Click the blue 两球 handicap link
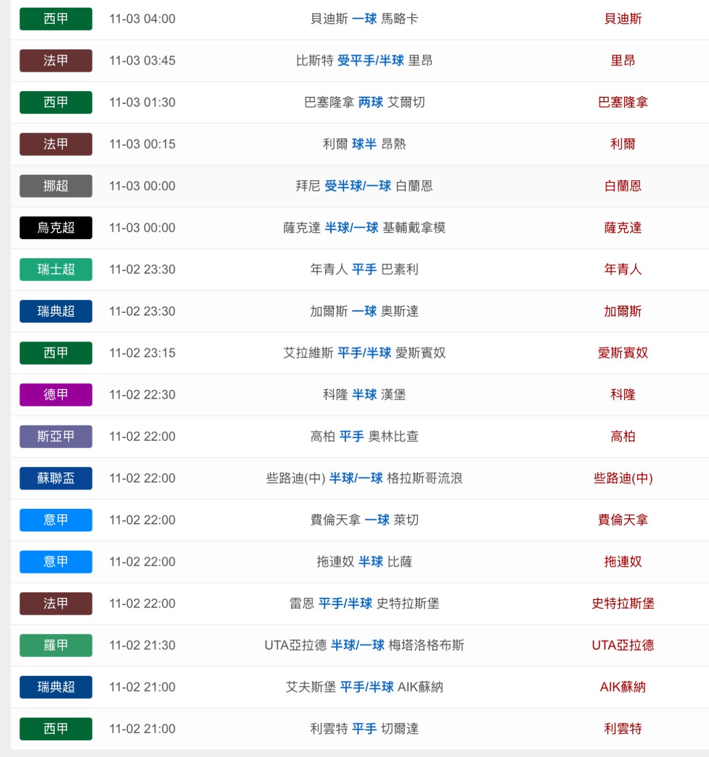709x757 pixels. coord(371,102)
